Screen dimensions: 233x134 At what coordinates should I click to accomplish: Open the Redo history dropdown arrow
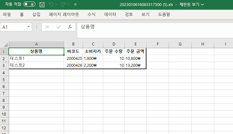[68, 4]
